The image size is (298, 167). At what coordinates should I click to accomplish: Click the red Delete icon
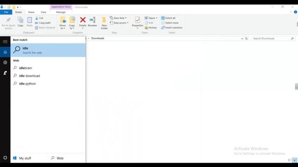tap(83, 19)
